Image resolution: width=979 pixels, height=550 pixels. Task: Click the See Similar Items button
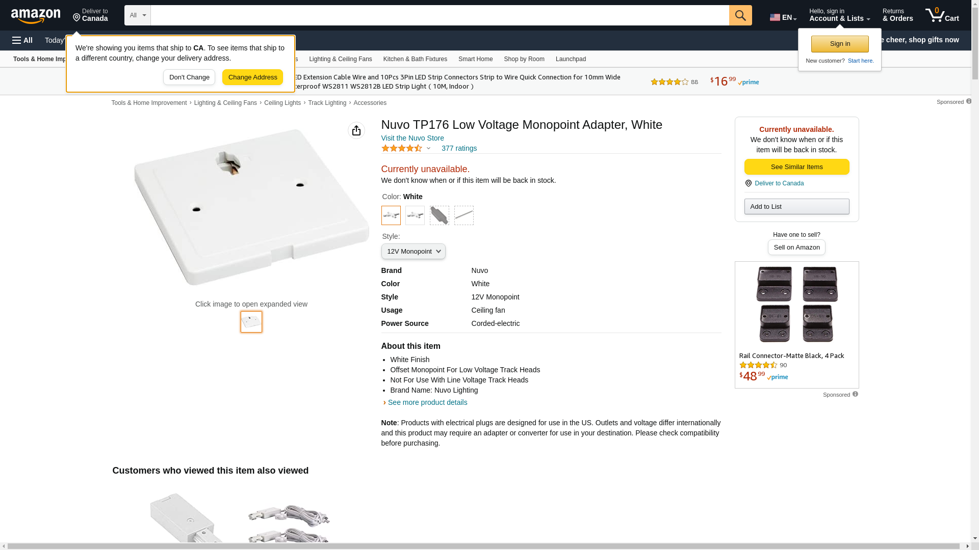pos(797,167)
